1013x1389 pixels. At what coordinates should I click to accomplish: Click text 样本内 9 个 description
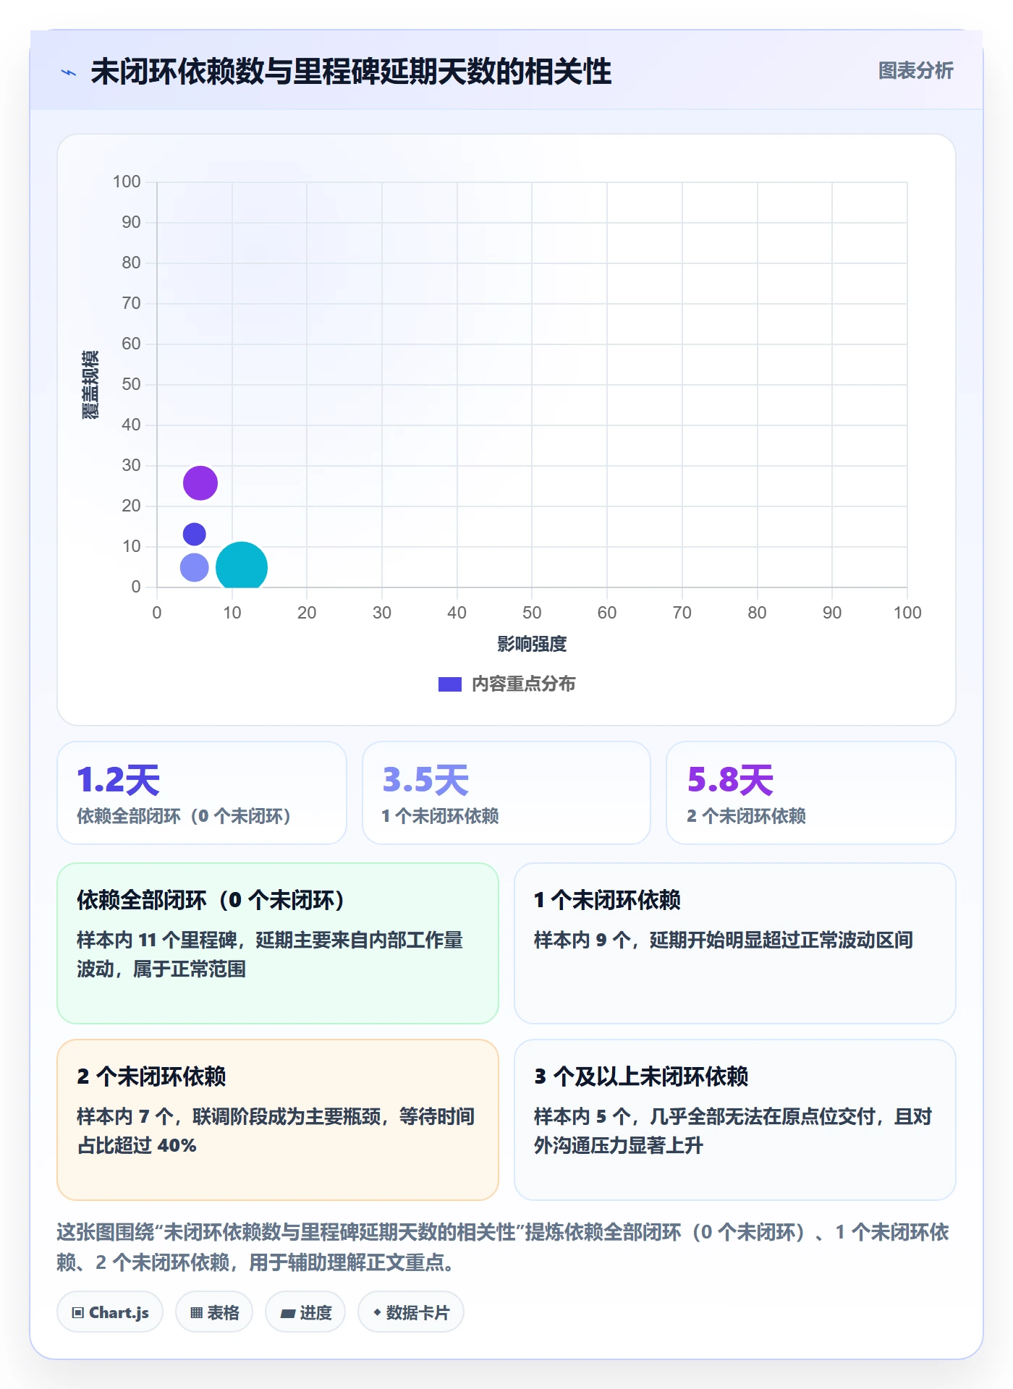coord(724,940)
